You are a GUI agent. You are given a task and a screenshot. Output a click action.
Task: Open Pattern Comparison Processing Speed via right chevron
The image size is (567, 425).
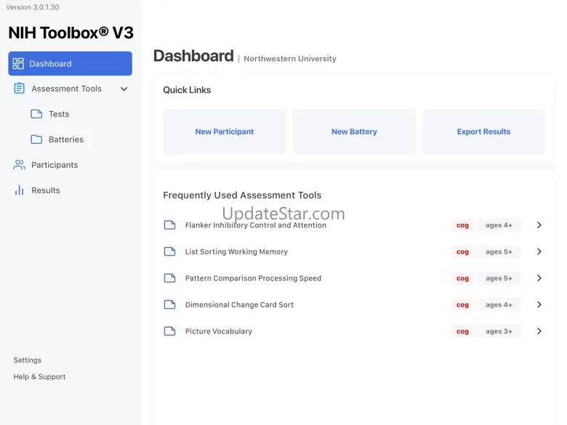(x=539, y=278)
